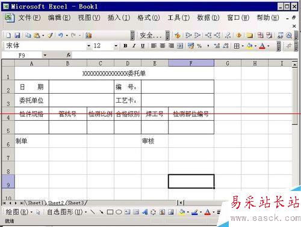The height and width of the screenshot is (227, 301).
Task: Click the title cell XXXXXXXXXXXXXXX委托单
Action: tap(114, 73)
